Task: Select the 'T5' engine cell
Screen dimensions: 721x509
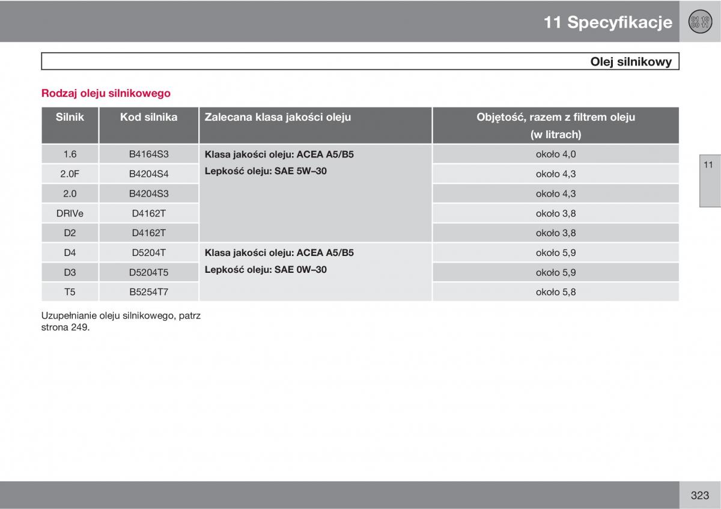Action: pyautogui.click(x=70, y=291)
